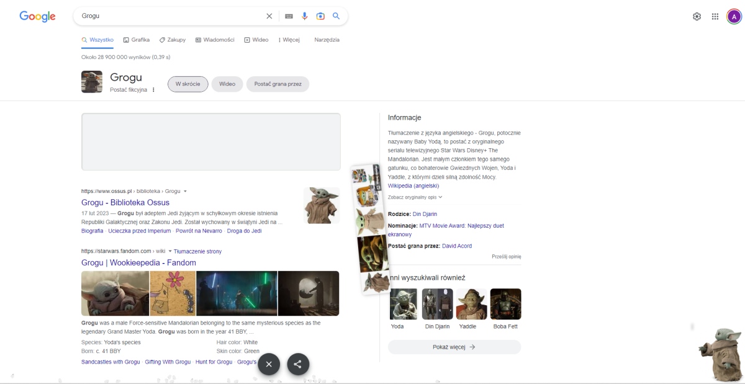Open the share icon at bottom
This screenshot has height=384, width=745.
pos(297,364)
